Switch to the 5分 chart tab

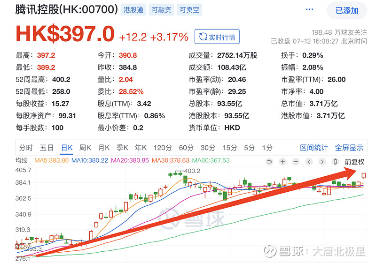[x=250, y=148]
